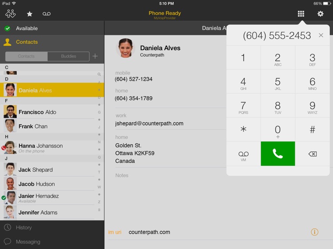The width and height of the screenshot is (333, 249).
Task: Switch to the Buddies segment tab
Action: point(68,56)
